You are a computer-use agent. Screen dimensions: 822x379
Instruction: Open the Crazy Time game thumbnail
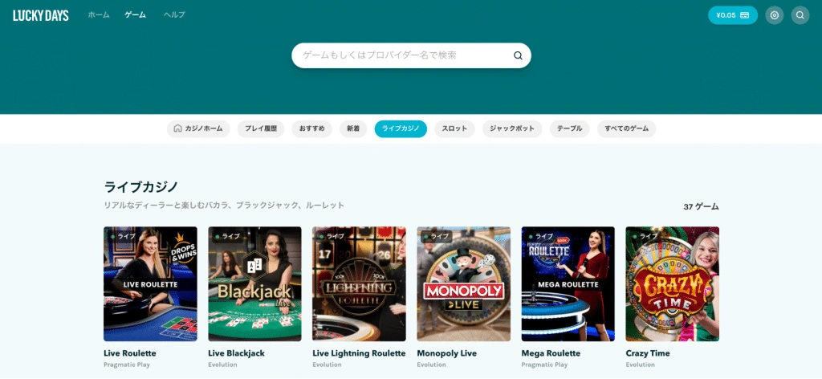[673, 283]
